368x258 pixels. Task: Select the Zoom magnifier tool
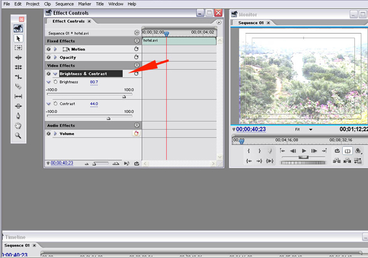[18, 135]
